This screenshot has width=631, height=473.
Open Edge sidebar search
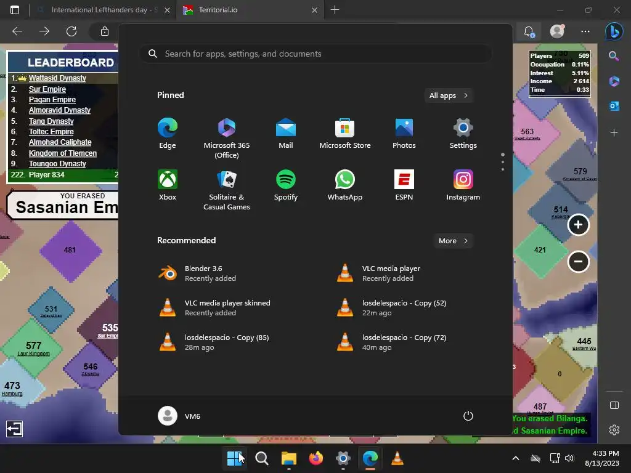tap(614, 56)
